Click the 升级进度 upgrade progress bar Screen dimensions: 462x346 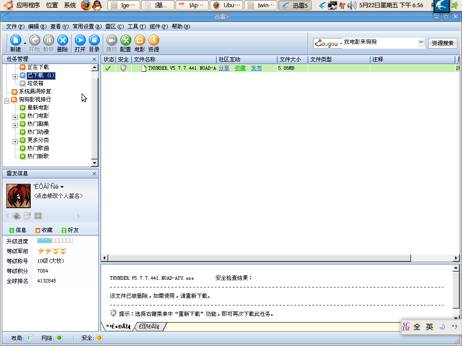[x=55, y=241]
